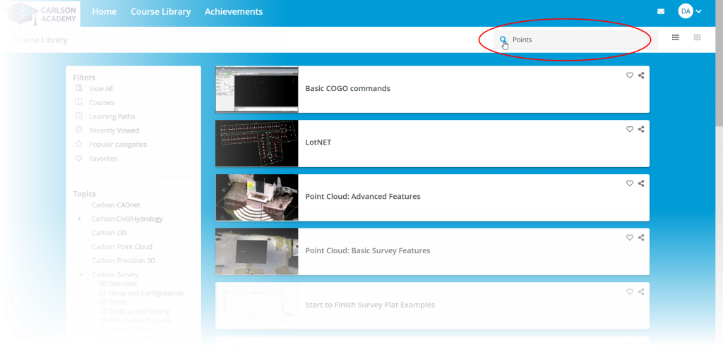The image size is (723, 347).
Task: Open 03 Drafting and Editing subtopic
Action: click(x=133, y=312)
